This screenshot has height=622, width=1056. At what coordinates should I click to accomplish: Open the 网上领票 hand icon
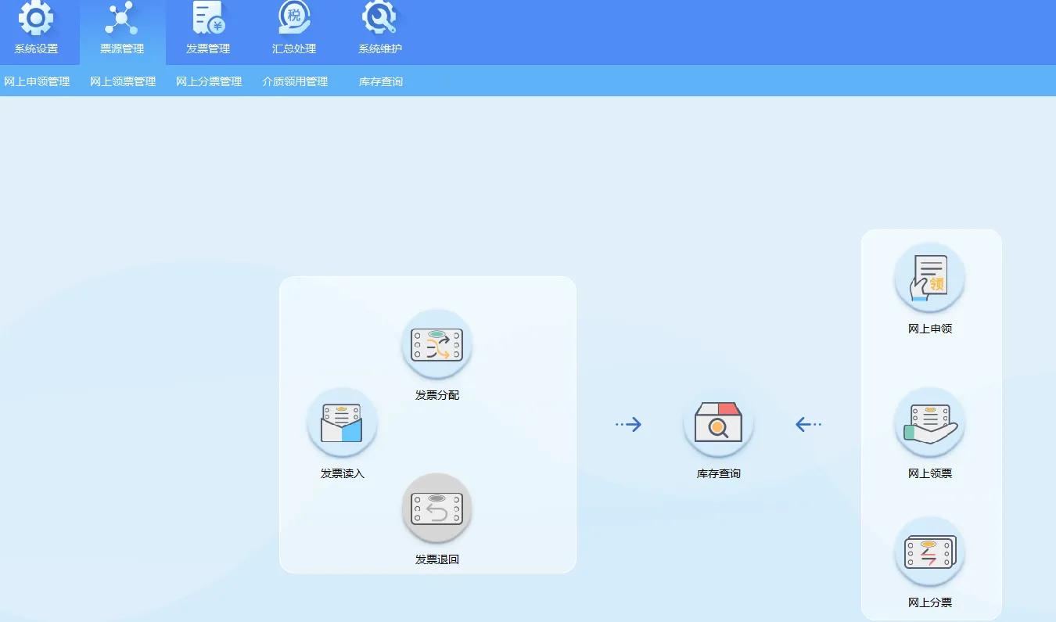[x=930, y=422]
